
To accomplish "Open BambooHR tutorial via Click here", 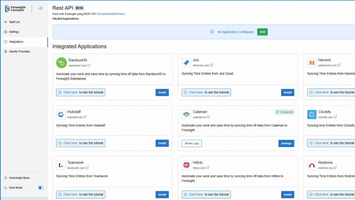I will click(70, 92).
